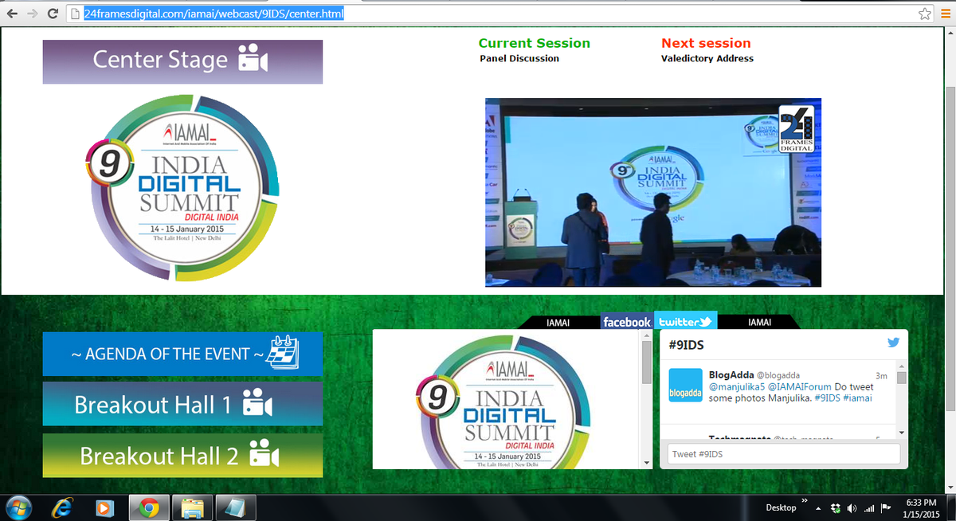Image resolution: width=956 pixels, height=521 pixels.
Task: Open BlogAdda profile name link
Action: (x=731, y=374)
